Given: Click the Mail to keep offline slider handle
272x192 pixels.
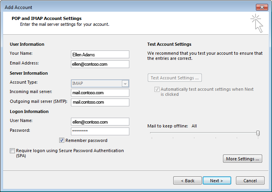Looking at the screenshot, I should (258, 133).
